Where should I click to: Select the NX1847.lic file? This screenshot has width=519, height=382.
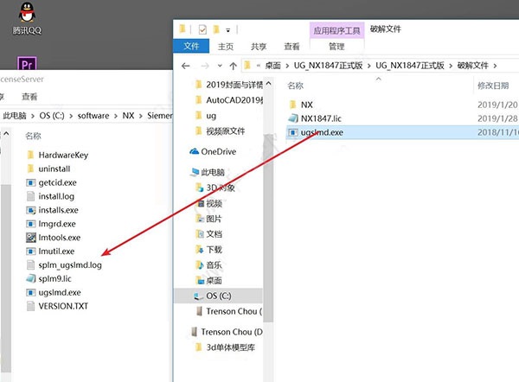coord(322,118)
